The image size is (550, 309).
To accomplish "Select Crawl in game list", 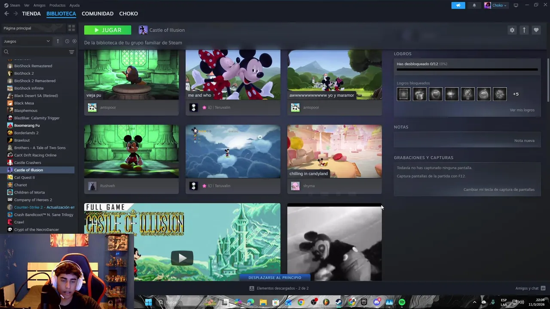I will coord(19,222).
